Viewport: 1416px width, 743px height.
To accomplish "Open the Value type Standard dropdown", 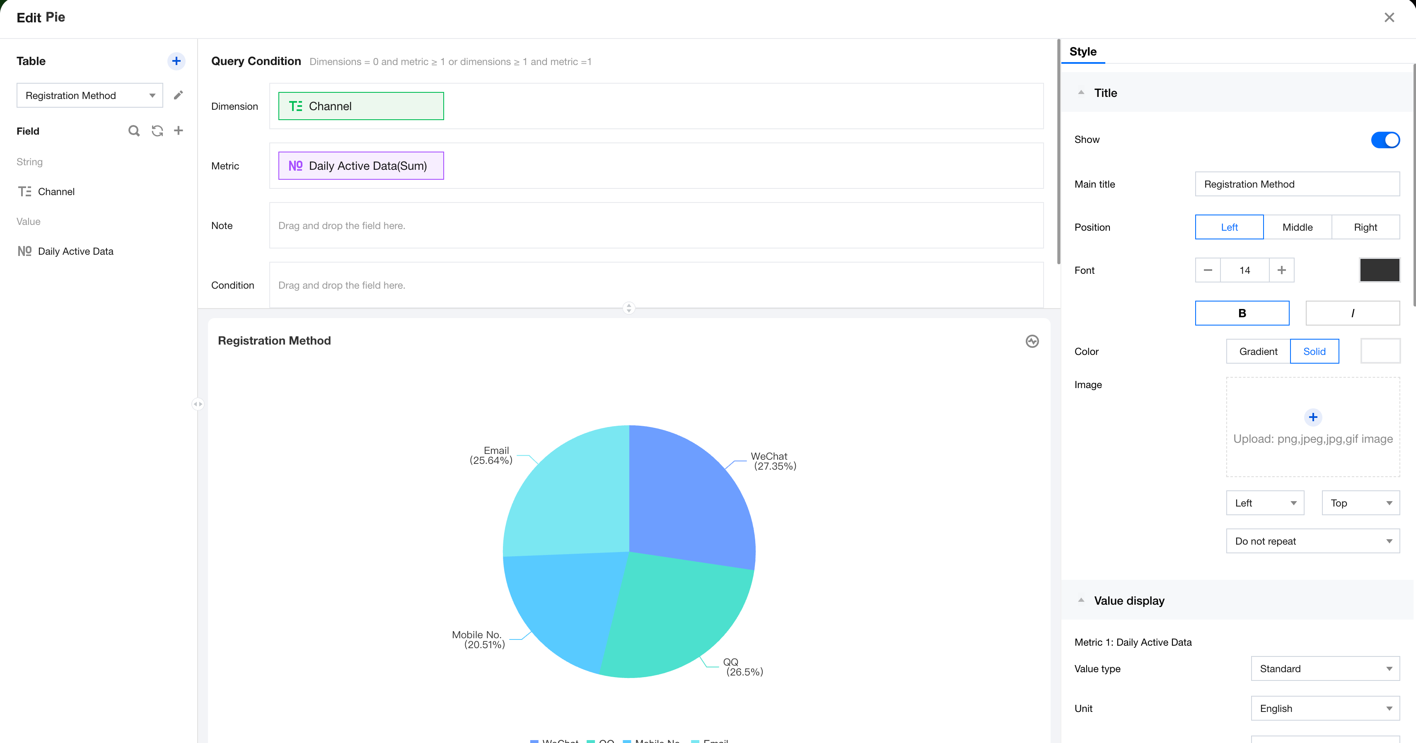I will (1325, 669).
